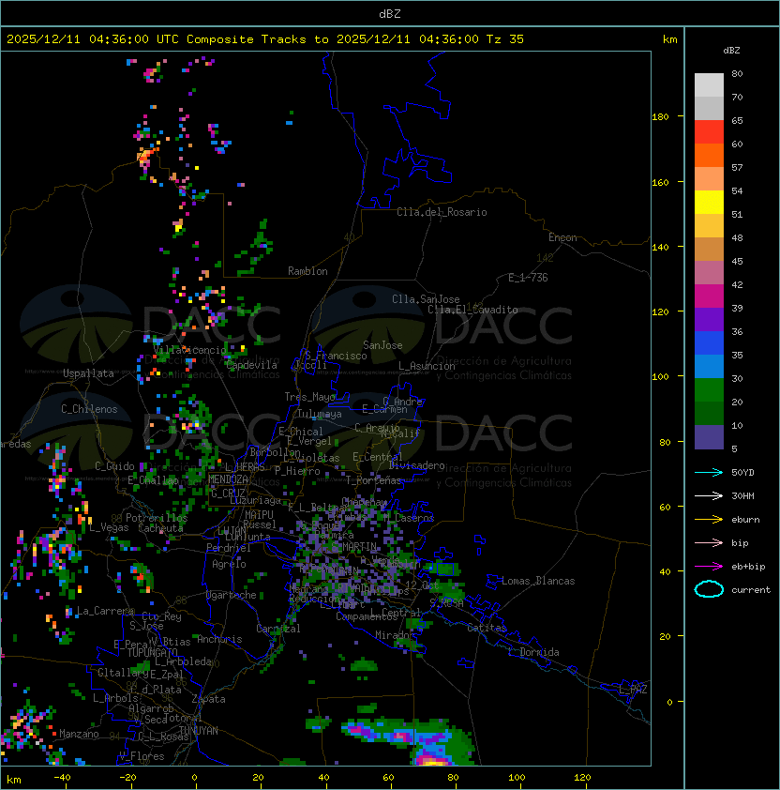Select the dark orange 60 dBZ legend swatch
The image size is (780, 790).
[709, 155]
